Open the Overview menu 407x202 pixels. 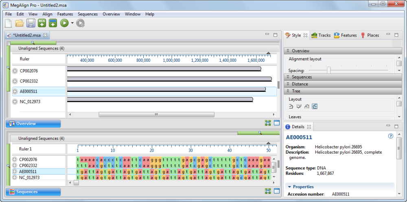click(x=112, y=14)
